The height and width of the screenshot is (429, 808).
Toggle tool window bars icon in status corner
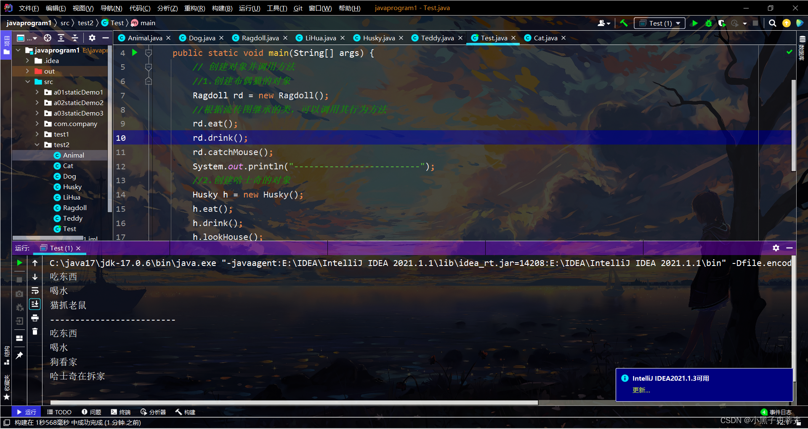tap(6, 423)
